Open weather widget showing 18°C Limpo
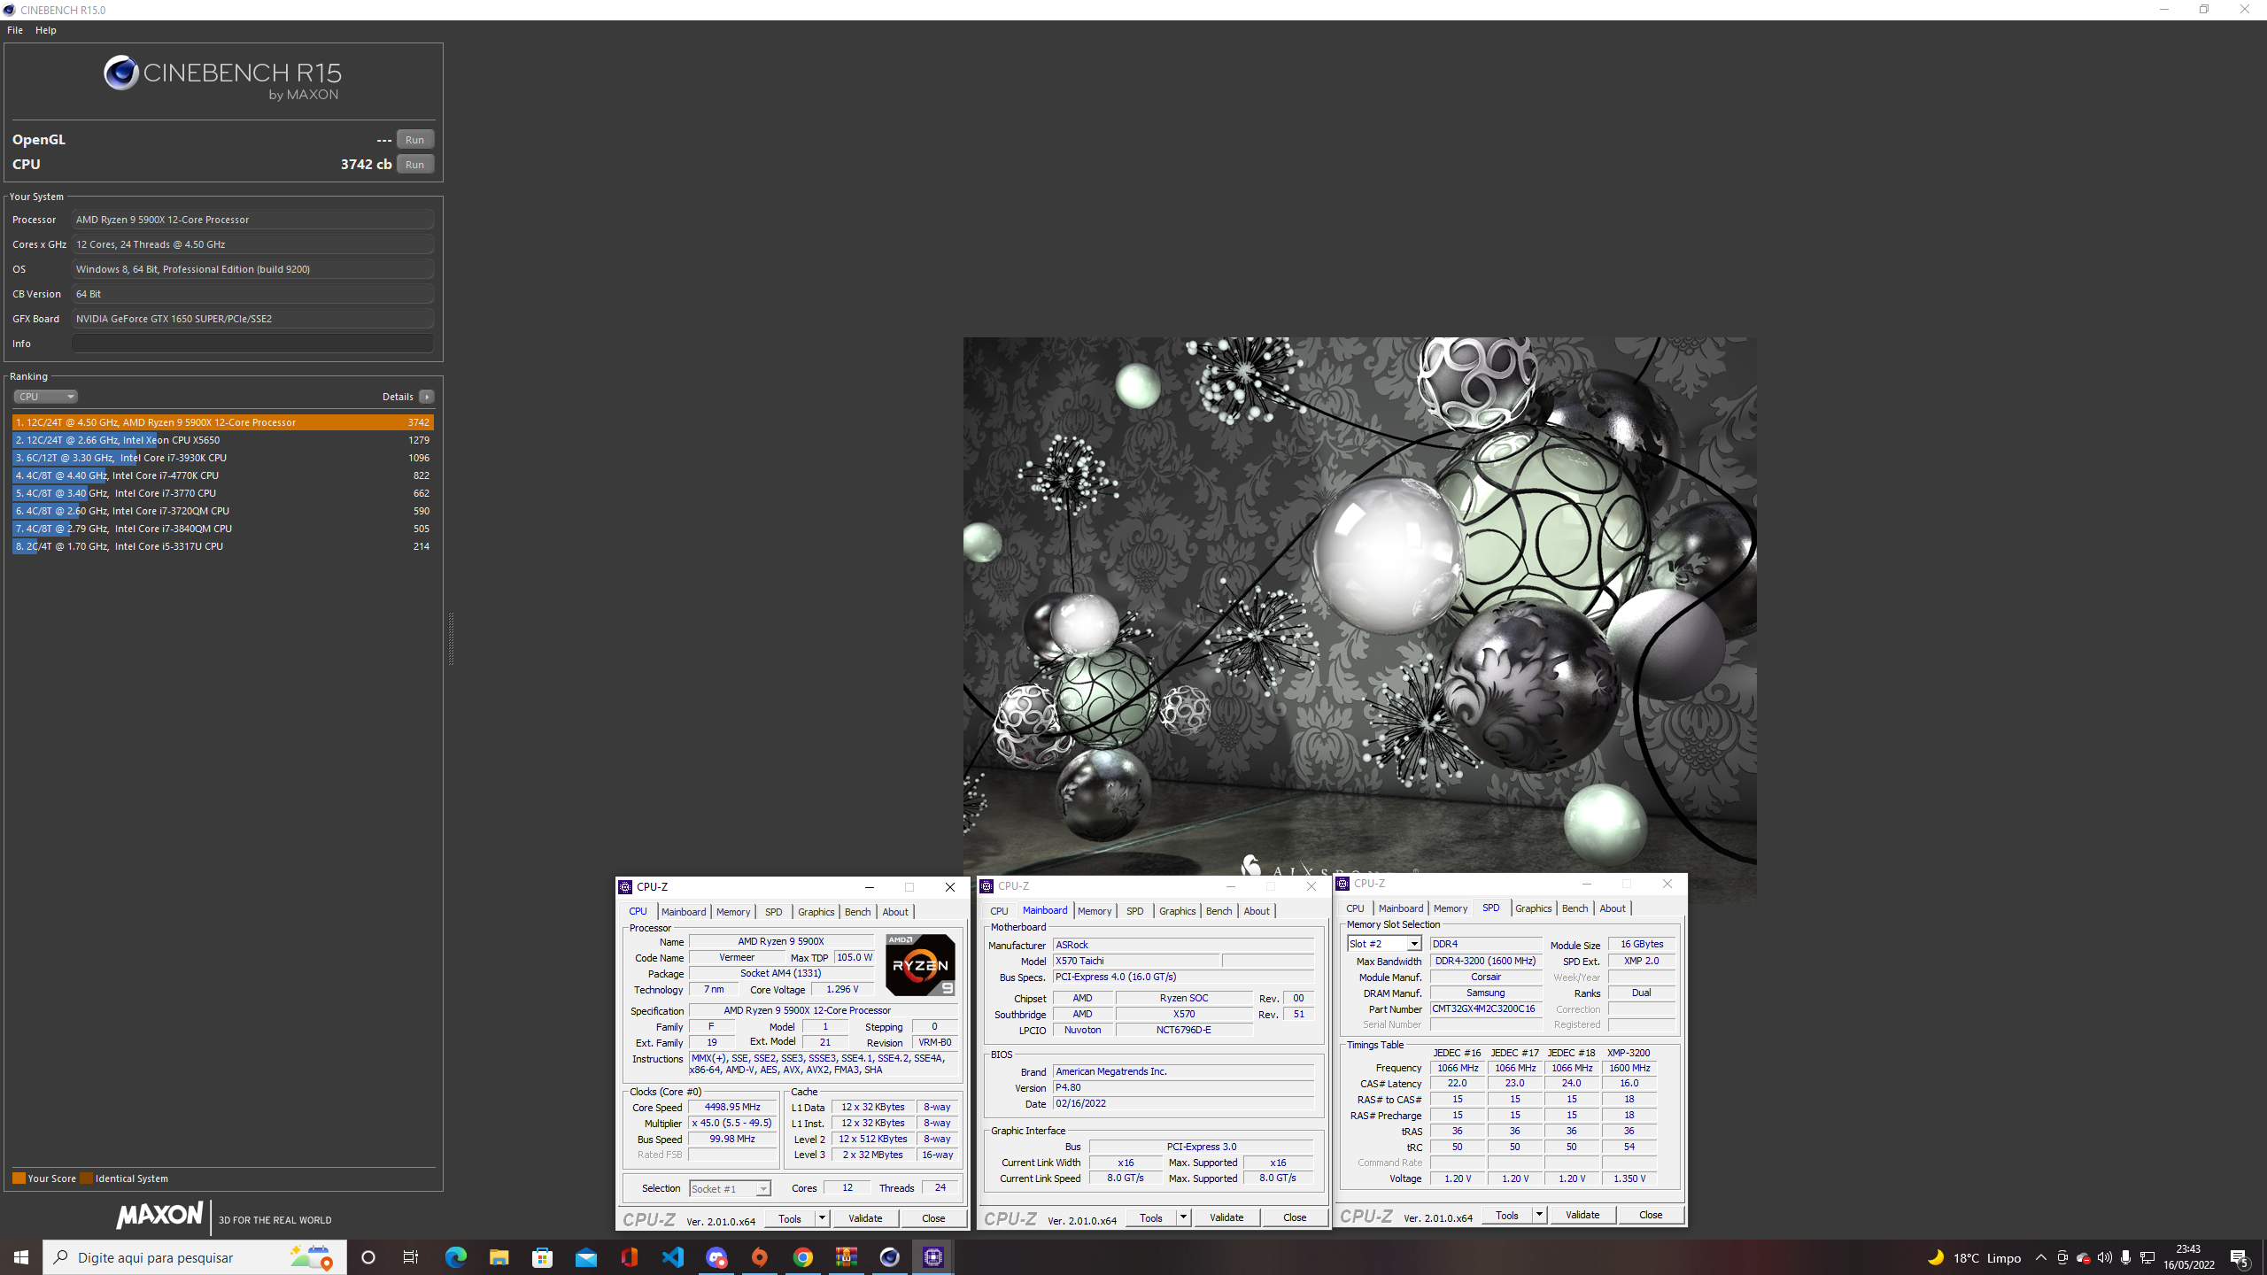This screenshot has height=1275, width=2267. (1974, 1257)
